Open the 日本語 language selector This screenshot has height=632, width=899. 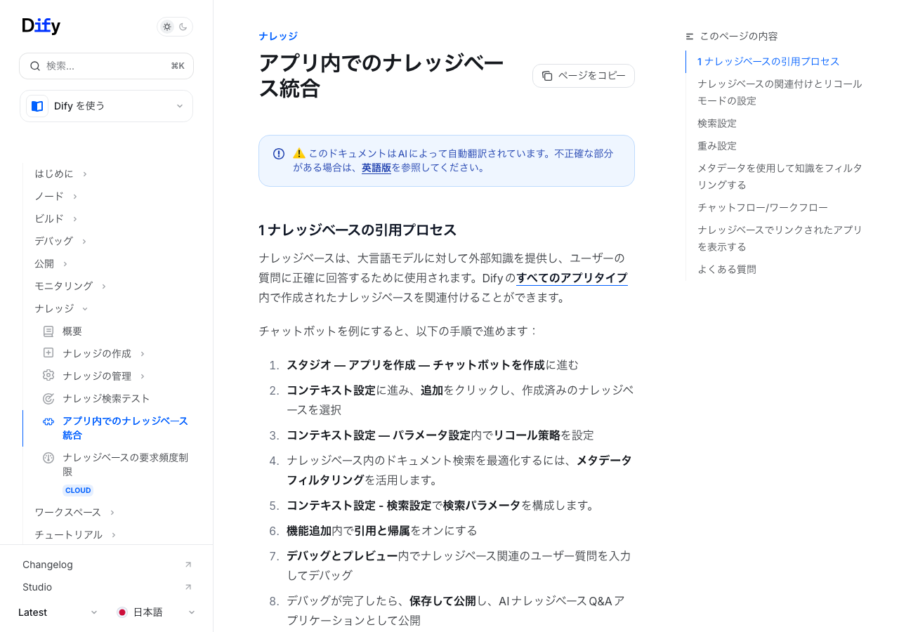tap(156, 612)
